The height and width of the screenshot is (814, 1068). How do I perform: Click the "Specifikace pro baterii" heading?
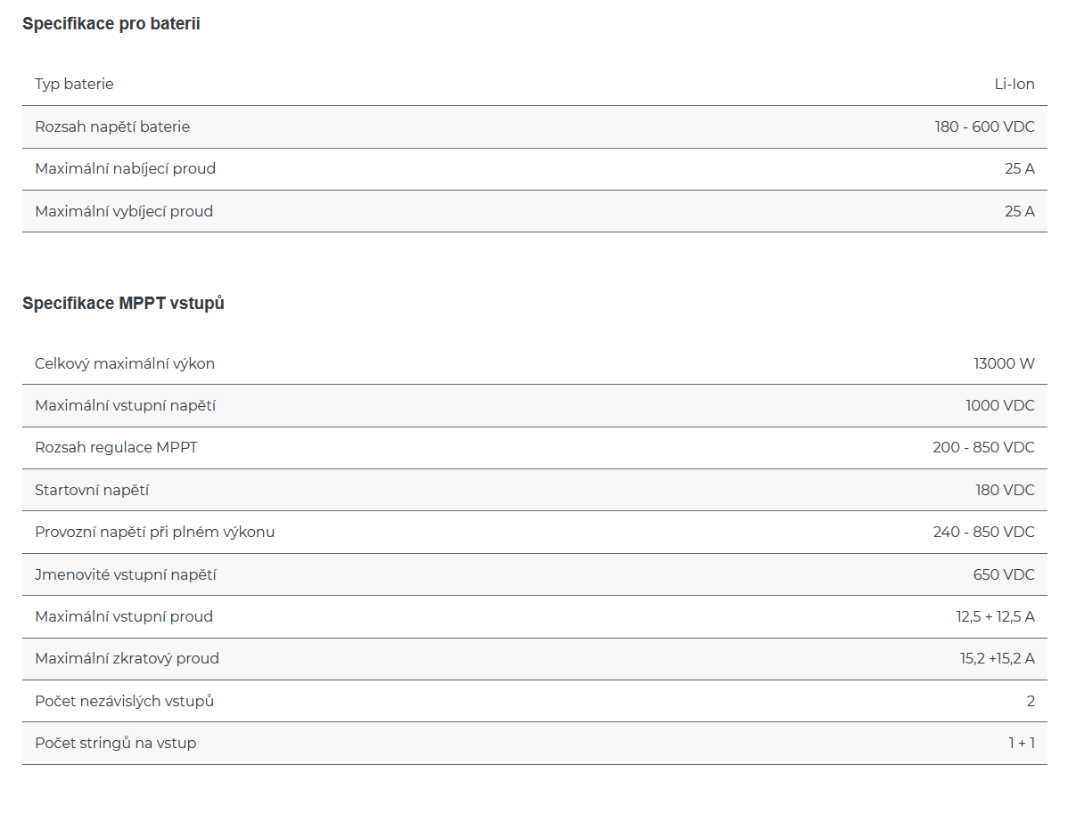tap(111, 24)
